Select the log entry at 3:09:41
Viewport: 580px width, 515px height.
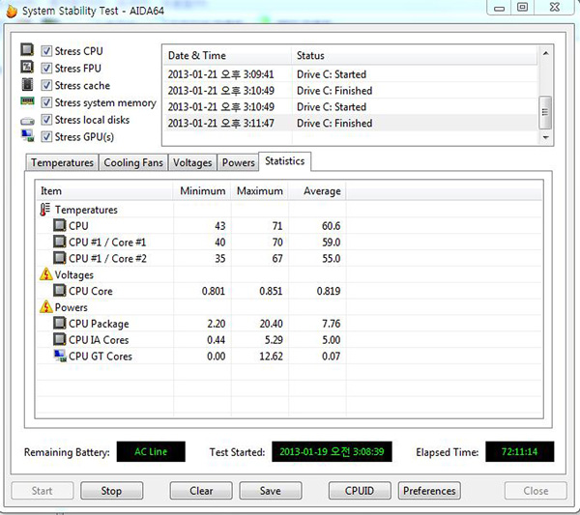pos(350,74)
